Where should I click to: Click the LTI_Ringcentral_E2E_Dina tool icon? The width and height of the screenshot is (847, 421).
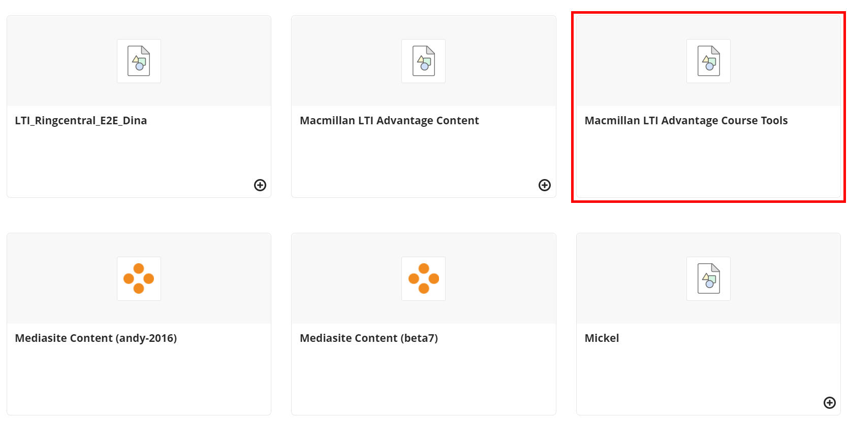tap(139, 61)
